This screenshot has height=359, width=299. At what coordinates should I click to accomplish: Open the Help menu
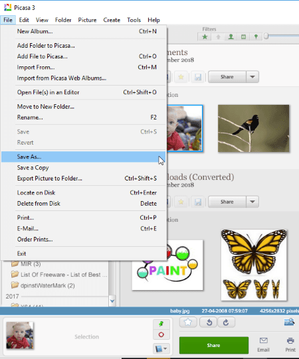coord(153,20)
